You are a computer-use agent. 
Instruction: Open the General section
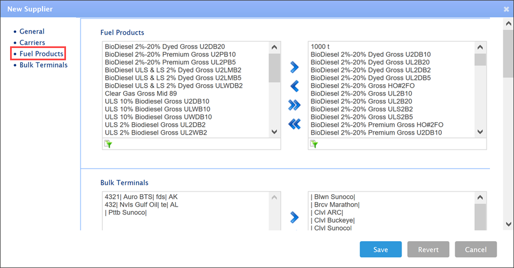pos(32,32)
